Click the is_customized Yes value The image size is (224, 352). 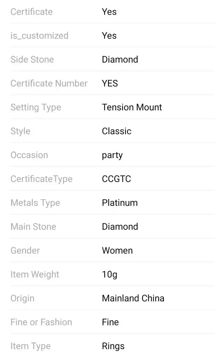click(x=109, y=35)
